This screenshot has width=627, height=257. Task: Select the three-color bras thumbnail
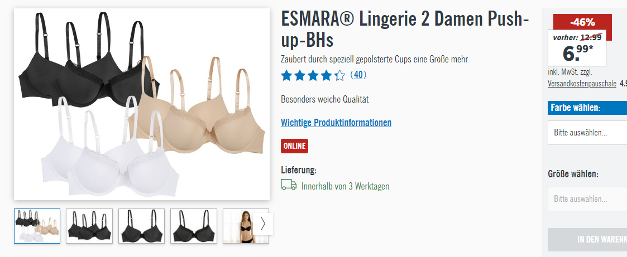pos(37,226)
